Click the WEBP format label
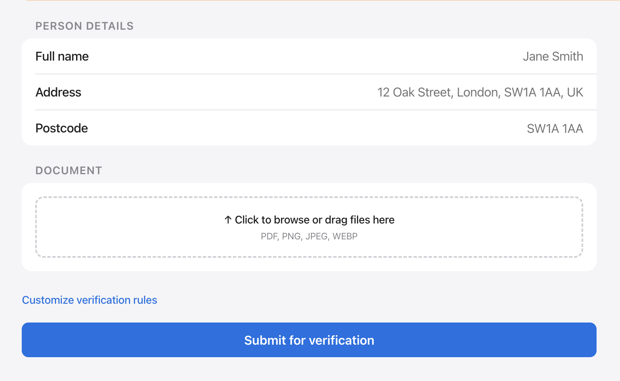The image size is (620, 381). tap(345, 236)
